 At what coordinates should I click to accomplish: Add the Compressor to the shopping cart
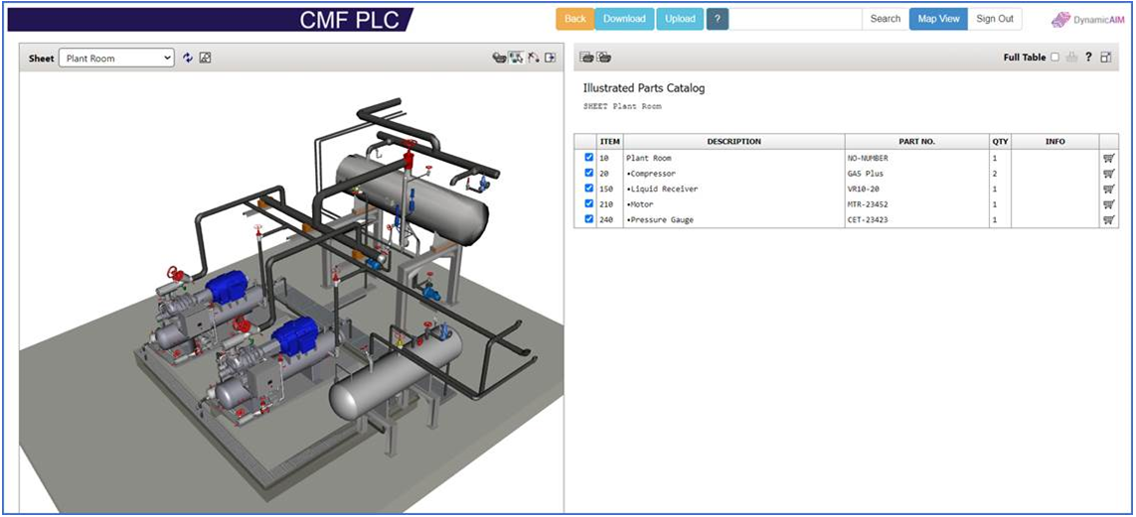1108,174
